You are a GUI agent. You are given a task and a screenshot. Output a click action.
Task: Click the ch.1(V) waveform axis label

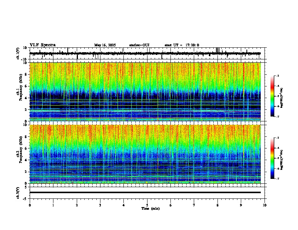click(18, 53)
